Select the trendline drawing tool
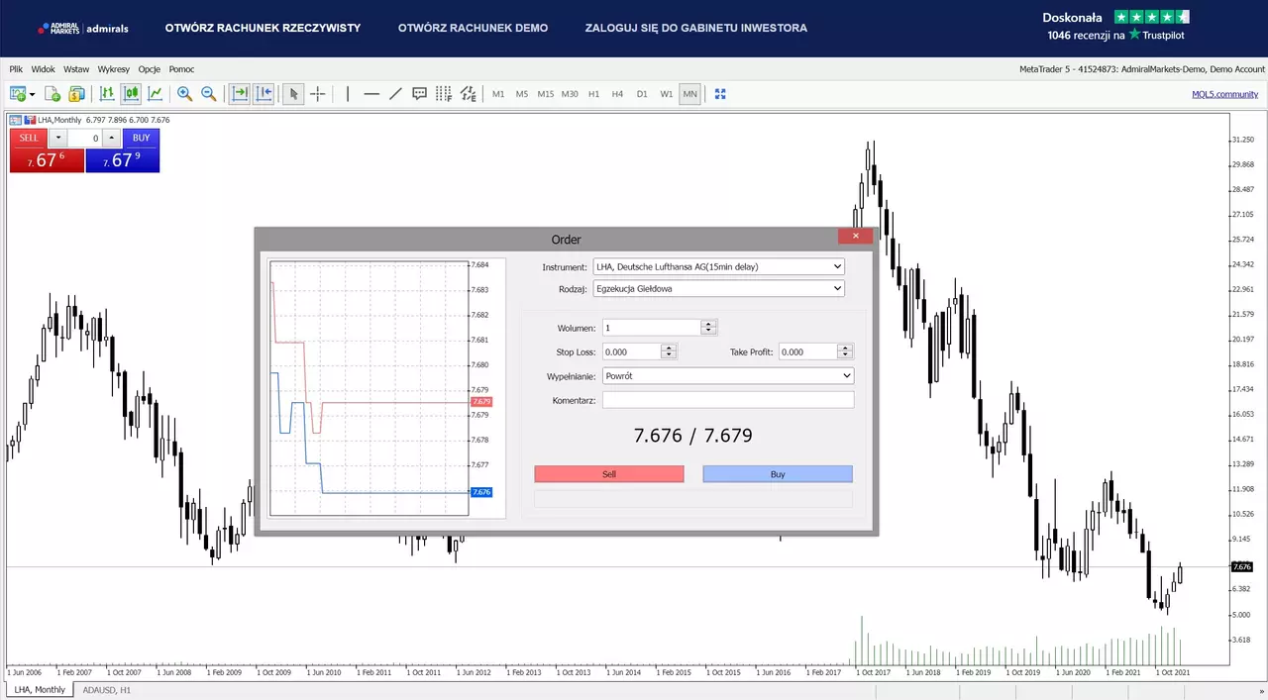 395,94
